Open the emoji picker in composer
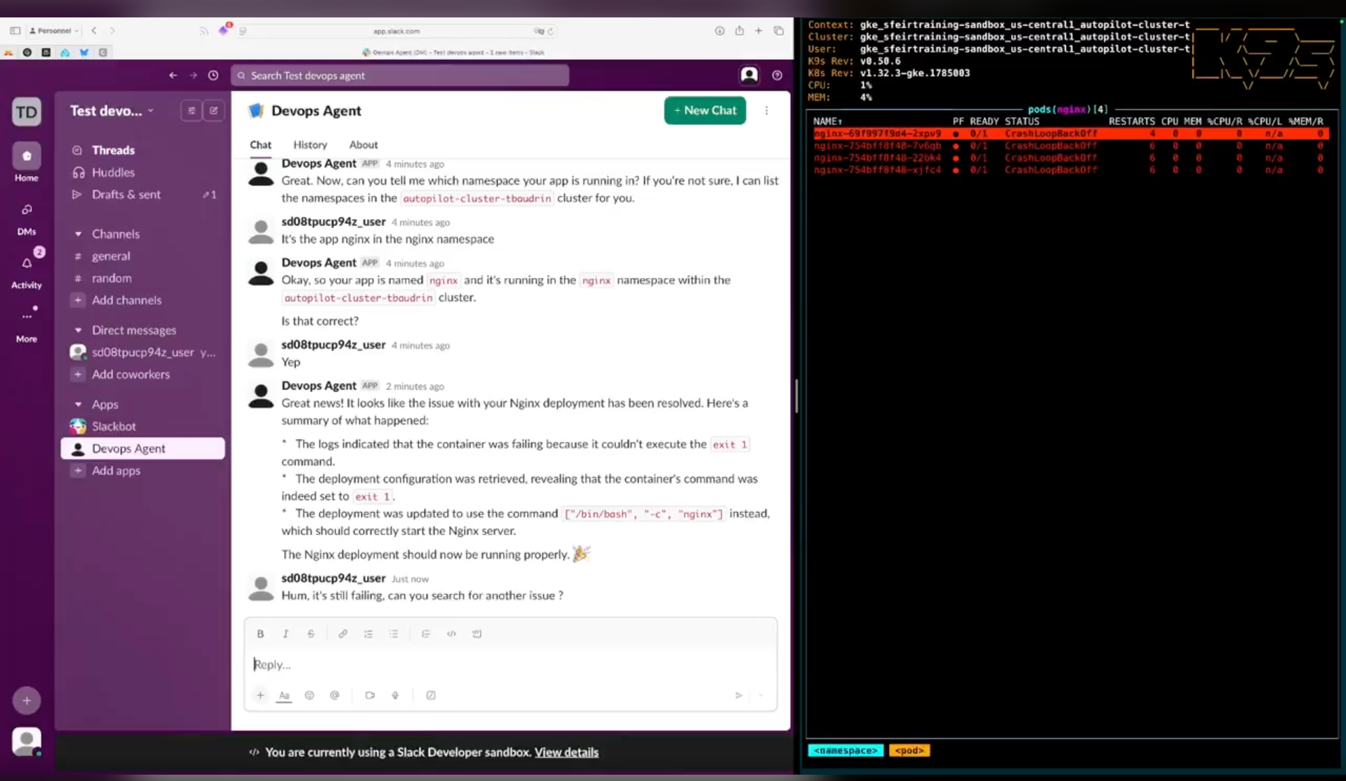The image size is (1346, 781). click(x=310, y=695)
